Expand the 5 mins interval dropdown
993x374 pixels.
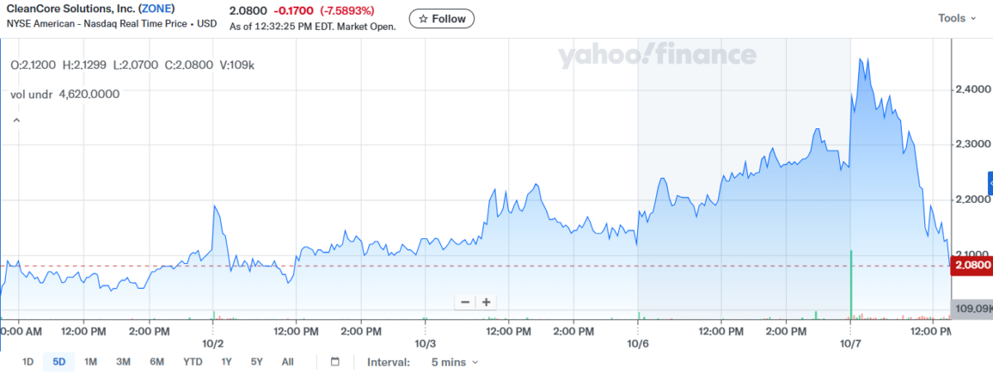[x=454, y=362]
